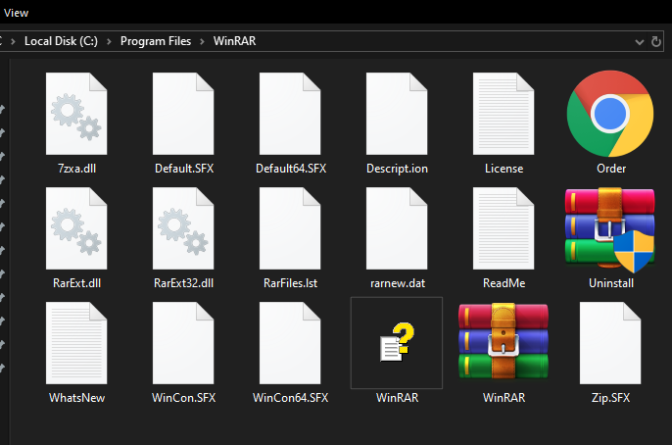
Task: Click the Order file name label
Action: (x=611, y=169)
